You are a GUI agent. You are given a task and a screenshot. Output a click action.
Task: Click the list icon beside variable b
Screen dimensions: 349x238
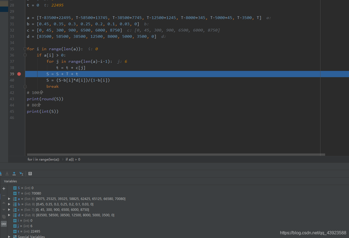click(x=15, y=204)
